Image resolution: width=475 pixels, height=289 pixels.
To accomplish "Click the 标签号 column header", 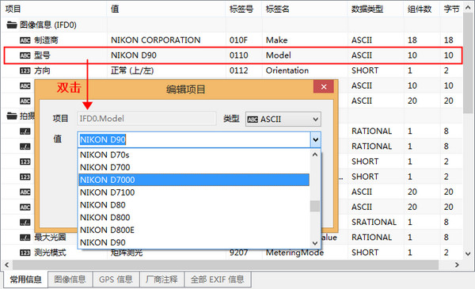I will pyautogui.click(x=244, y=9).
